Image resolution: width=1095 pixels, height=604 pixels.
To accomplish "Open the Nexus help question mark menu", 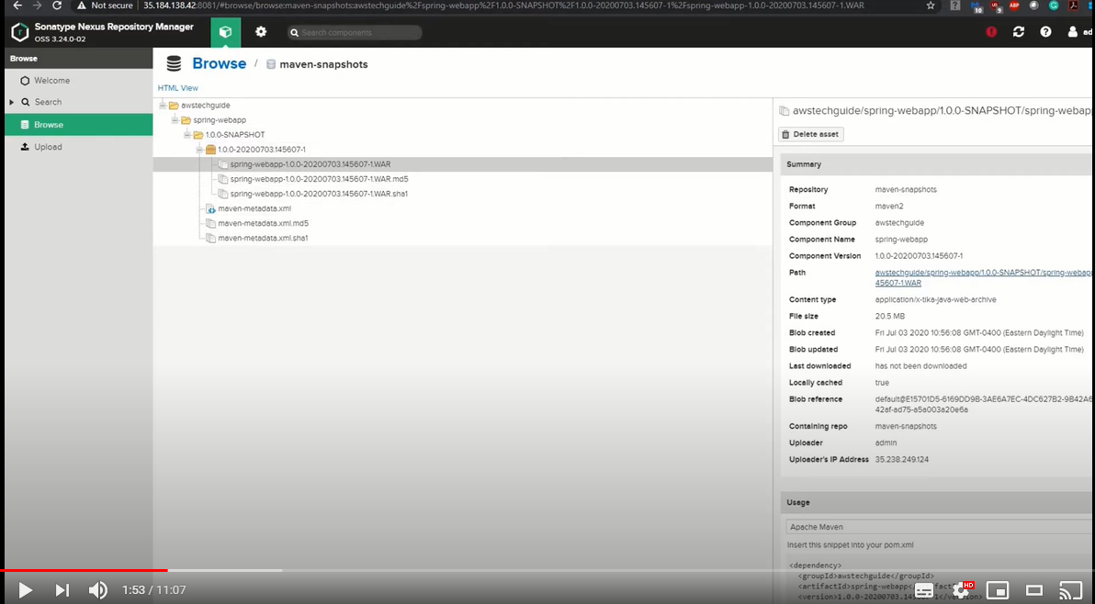I will pyautogui.click(x=1045, y=32).
